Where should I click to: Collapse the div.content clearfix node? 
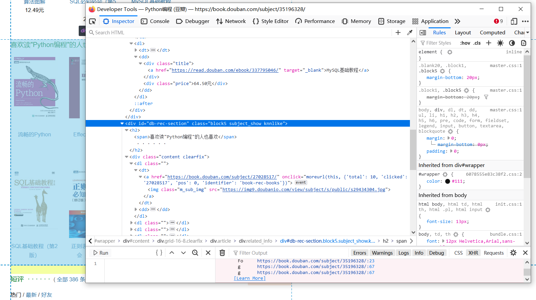126,157
